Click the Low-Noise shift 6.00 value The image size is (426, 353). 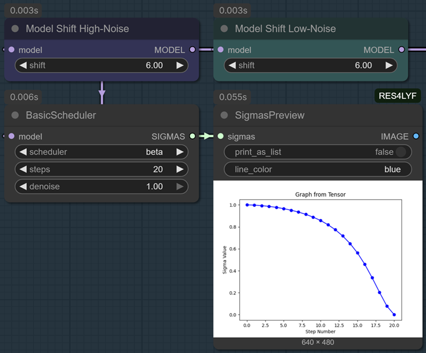pos(363,65)
